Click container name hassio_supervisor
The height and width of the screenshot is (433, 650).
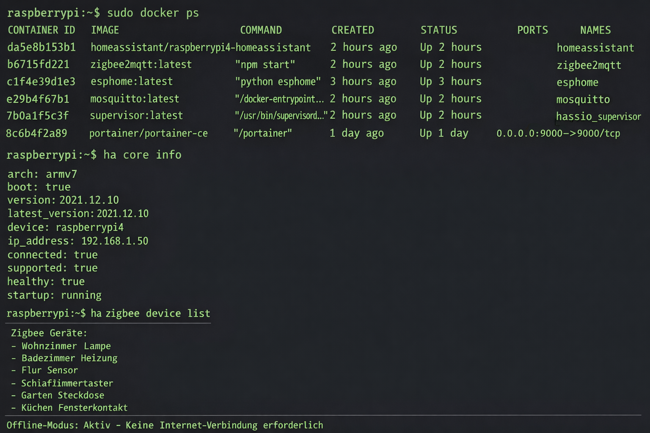(x=598, y=117)
